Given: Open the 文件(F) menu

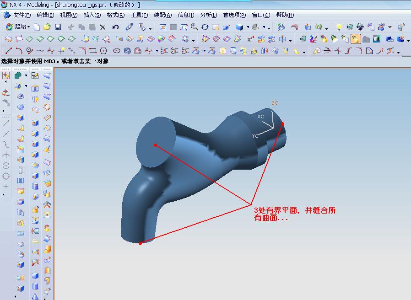Looking at the screenshot, I should tap(22, 15).
